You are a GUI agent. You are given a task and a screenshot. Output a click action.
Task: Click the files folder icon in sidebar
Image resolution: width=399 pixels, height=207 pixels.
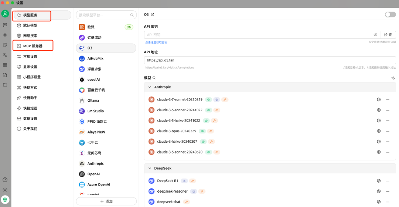click(5, 85)
